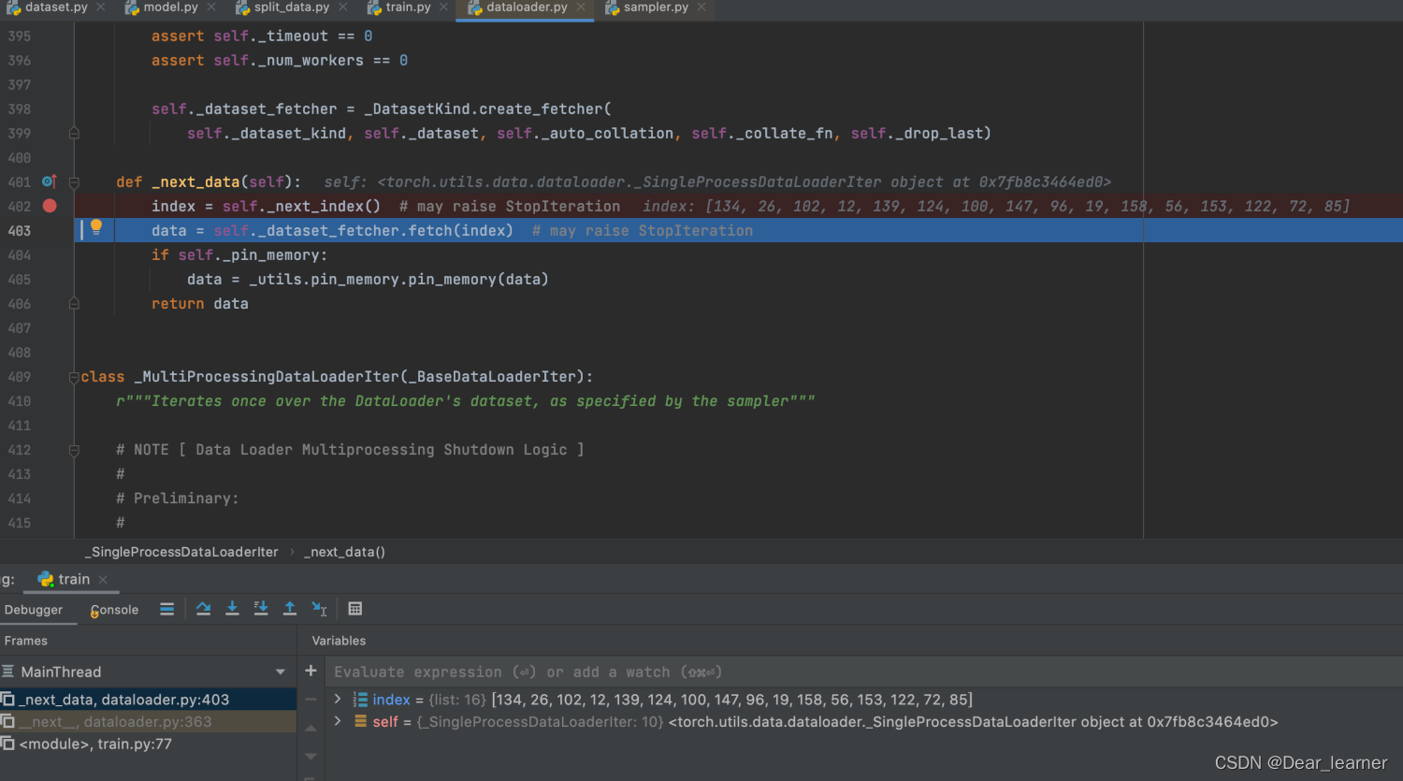Close the model.py editor tab
Image resolution: width=1403 pixels, height=781 pixels.
pos(211,7)
